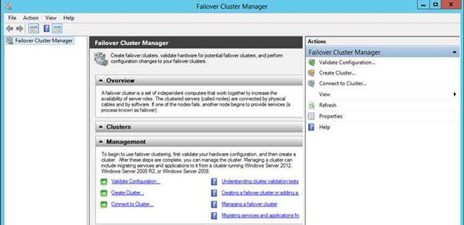Click Validate Configuration... in Actions pane

[x=347, y=62]
